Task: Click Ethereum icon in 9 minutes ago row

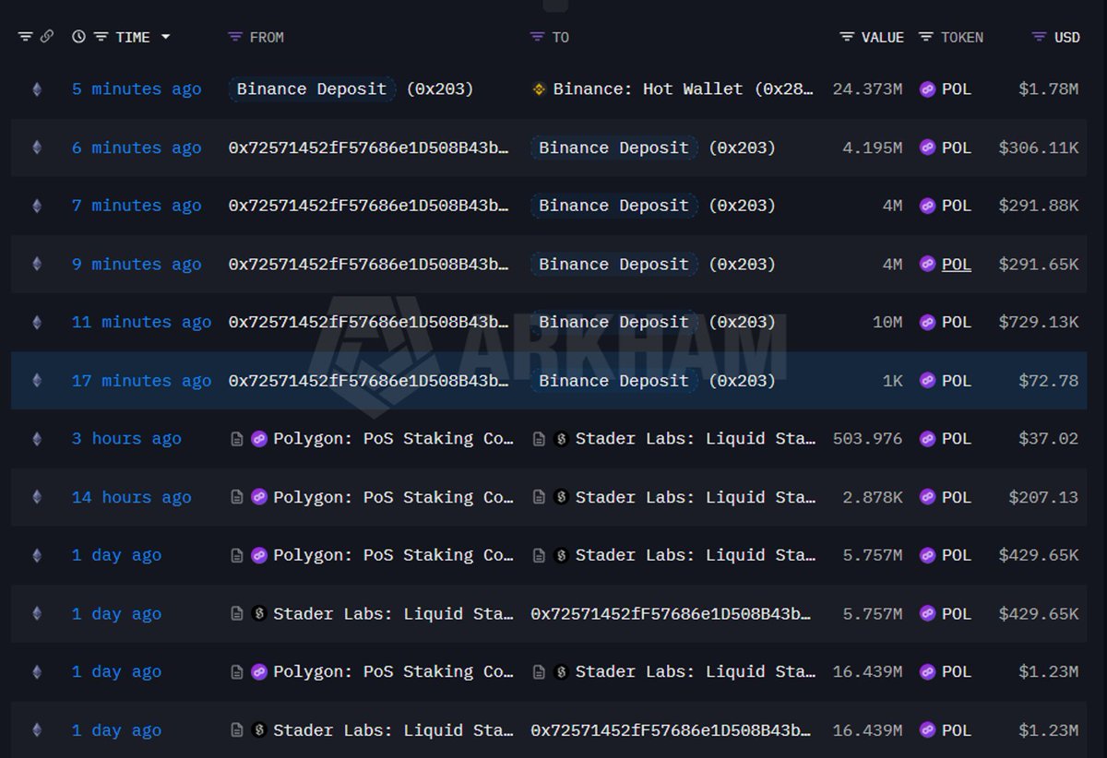Action: coord(37,264)
